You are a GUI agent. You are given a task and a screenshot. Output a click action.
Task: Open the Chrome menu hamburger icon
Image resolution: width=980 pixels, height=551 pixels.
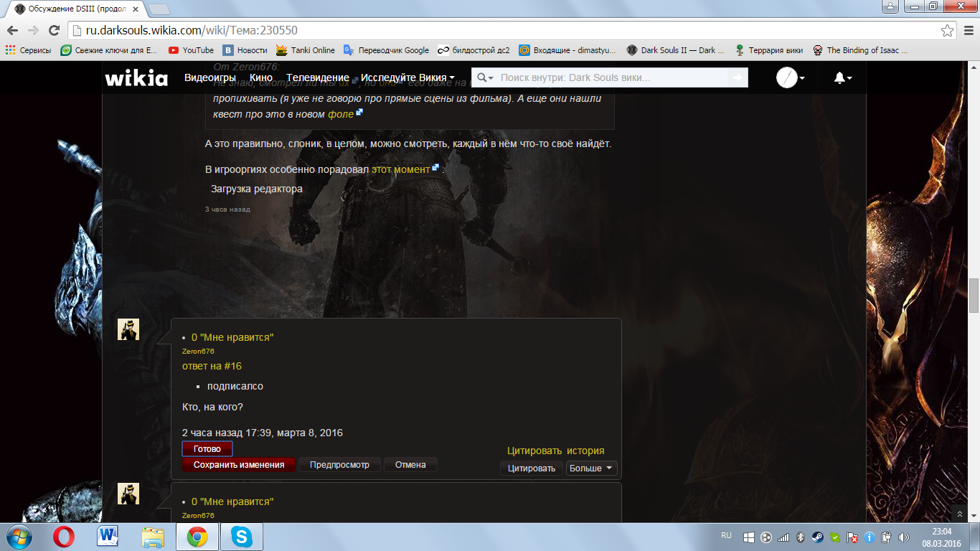[967, 31]
